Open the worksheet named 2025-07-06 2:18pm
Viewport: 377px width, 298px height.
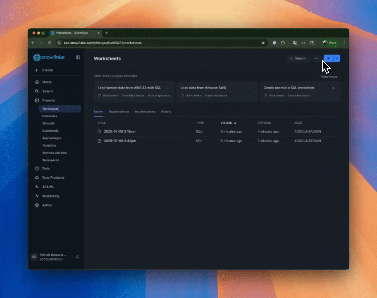(120, 131)
